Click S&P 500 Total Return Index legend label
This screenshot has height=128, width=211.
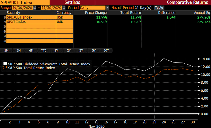(32, 68)
